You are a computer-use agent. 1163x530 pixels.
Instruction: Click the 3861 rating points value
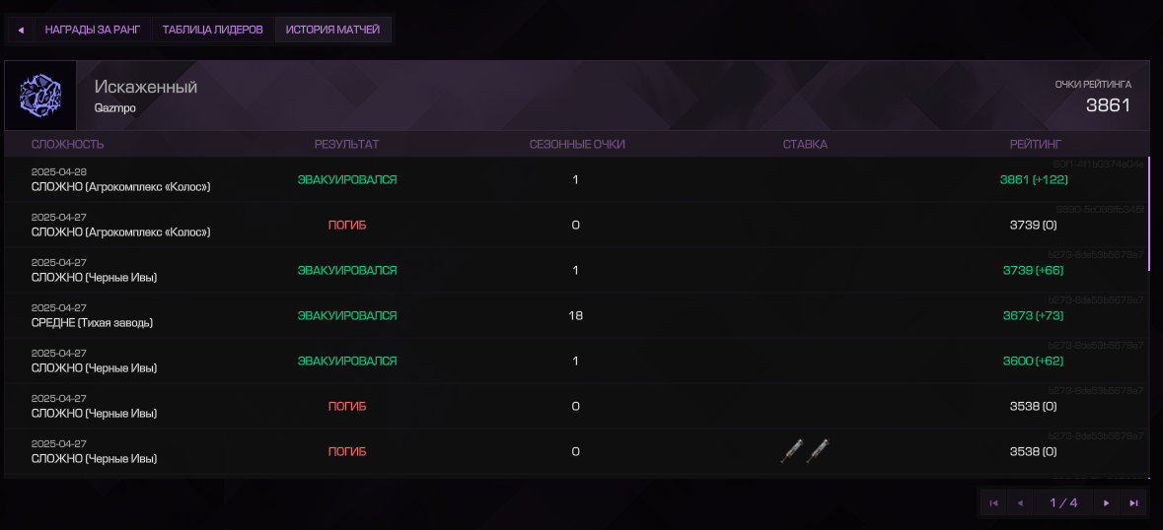point(1108,105)
